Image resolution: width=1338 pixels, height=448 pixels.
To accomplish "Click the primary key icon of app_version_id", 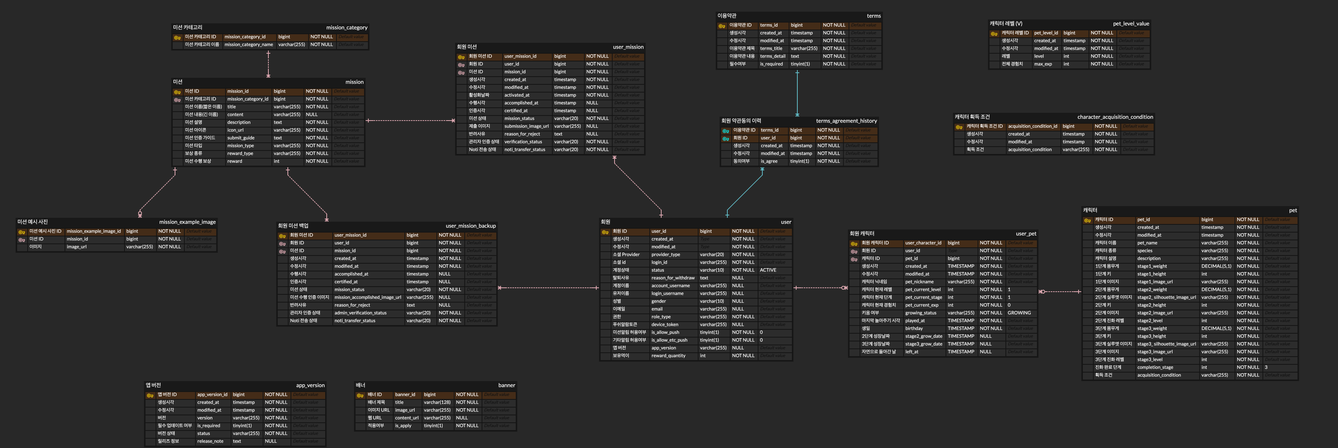I will (150, 395).
